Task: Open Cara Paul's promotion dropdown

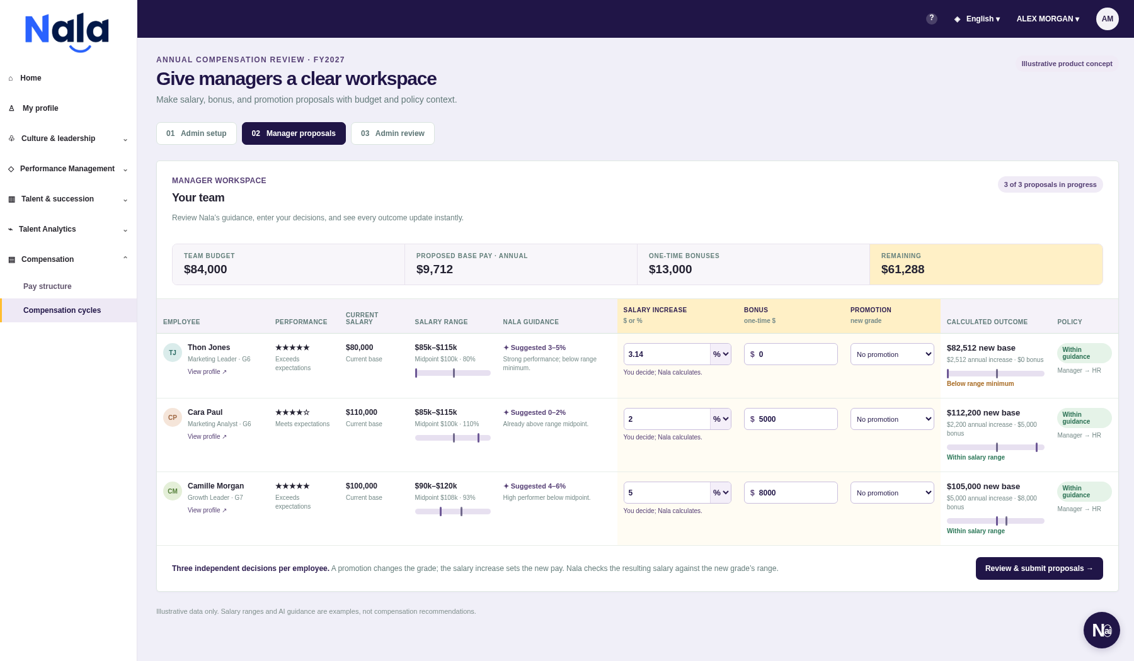Action: [892, 419]
